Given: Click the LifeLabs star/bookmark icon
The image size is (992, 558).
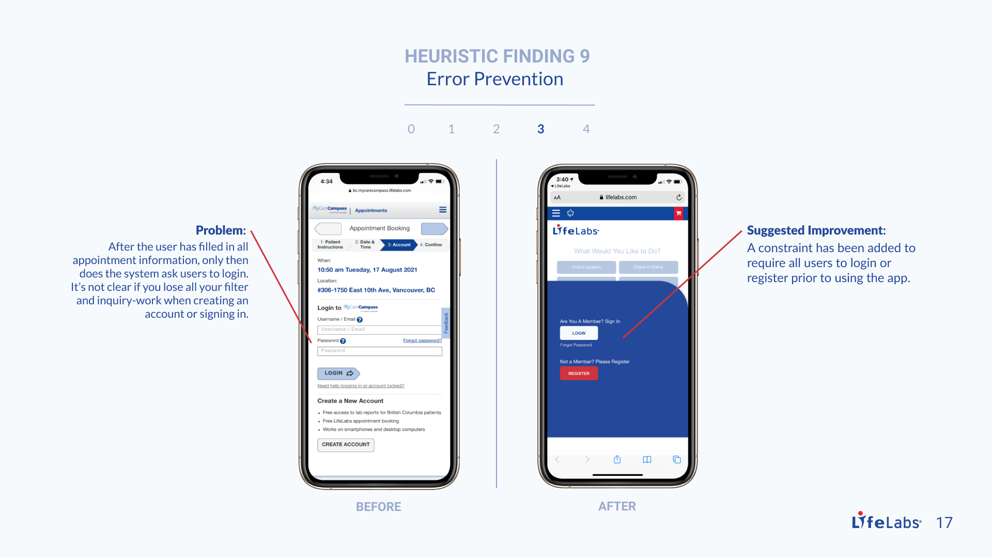Looking at the screenshot, I should 570,213.
